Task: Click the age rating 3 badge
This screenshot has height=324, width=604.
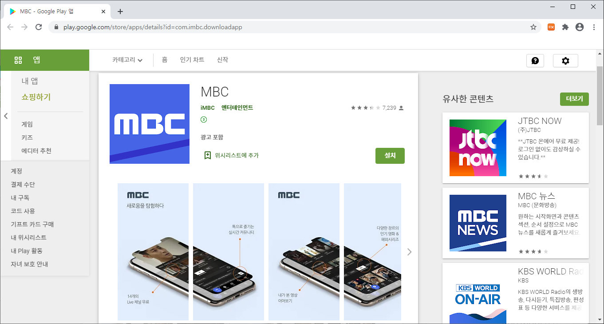Action: click(204, 120)
